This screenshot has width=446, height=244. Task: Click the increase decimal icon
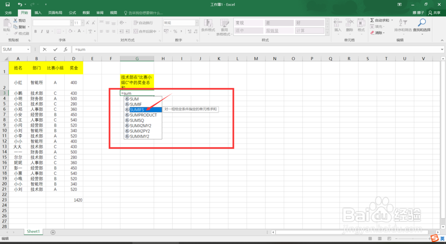(190, 31)
